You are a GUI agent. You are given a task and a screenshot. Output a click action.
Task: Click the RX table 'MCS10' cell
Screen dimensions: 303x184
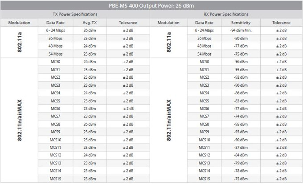coord(205,140)
